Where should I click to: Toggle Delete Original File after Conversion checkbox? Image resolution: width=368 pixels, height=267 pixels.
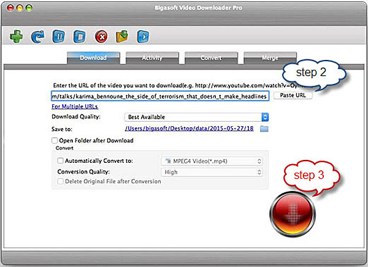(x=60, y=181)
